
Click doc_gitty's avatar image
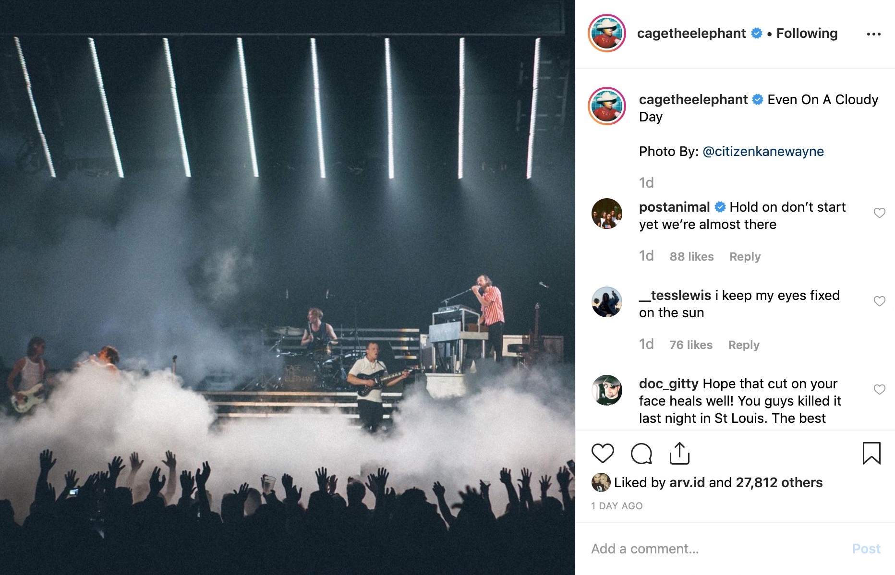click(x=607, y=390)
